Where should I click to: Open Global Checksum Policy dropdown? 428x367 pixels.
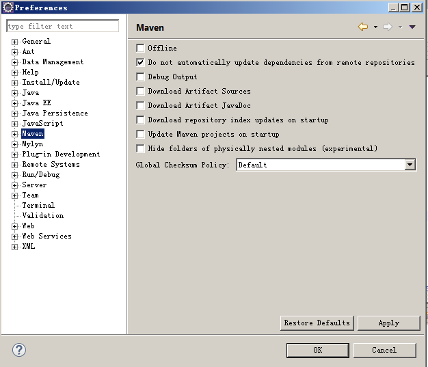tap(410, 165)
